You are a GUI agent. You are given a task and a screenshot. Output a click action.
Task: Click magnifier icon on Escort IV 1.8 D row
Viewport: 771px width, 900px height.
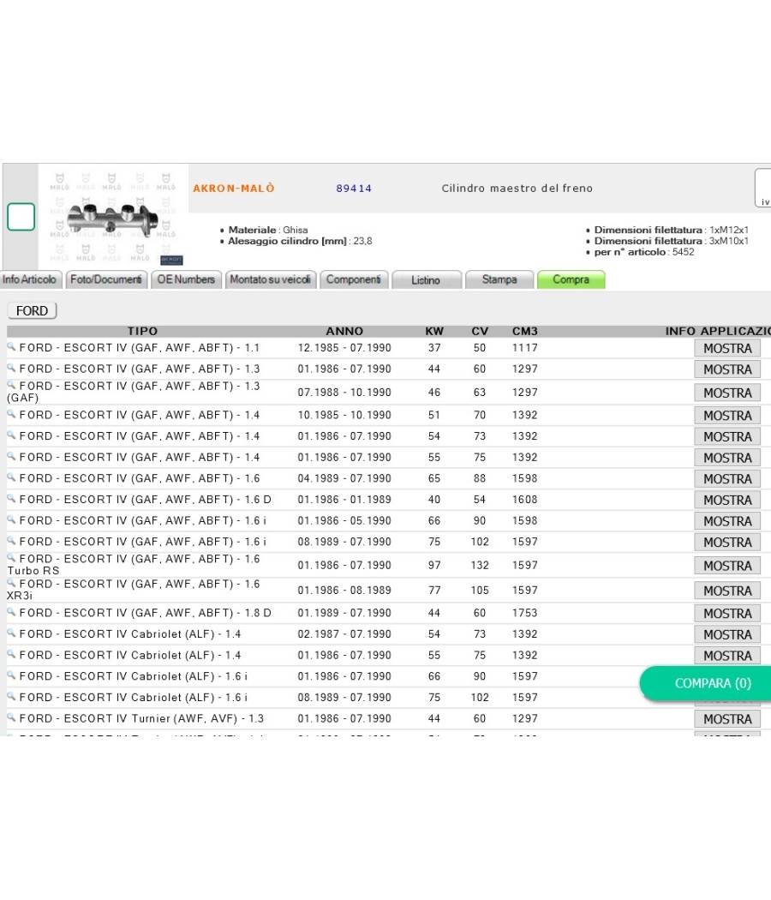pos(11,611)
